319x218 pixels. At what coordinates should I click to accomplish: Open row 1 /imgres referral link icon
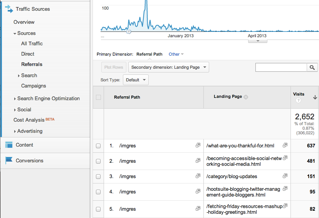point(198,145)
